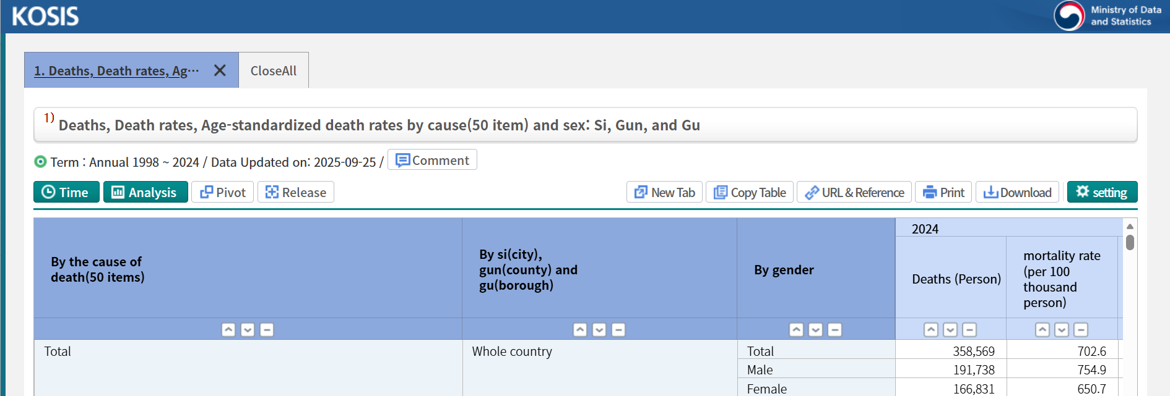1170x396 pixels.
Task: Click the Release button
Action: (x=296, y=192)
